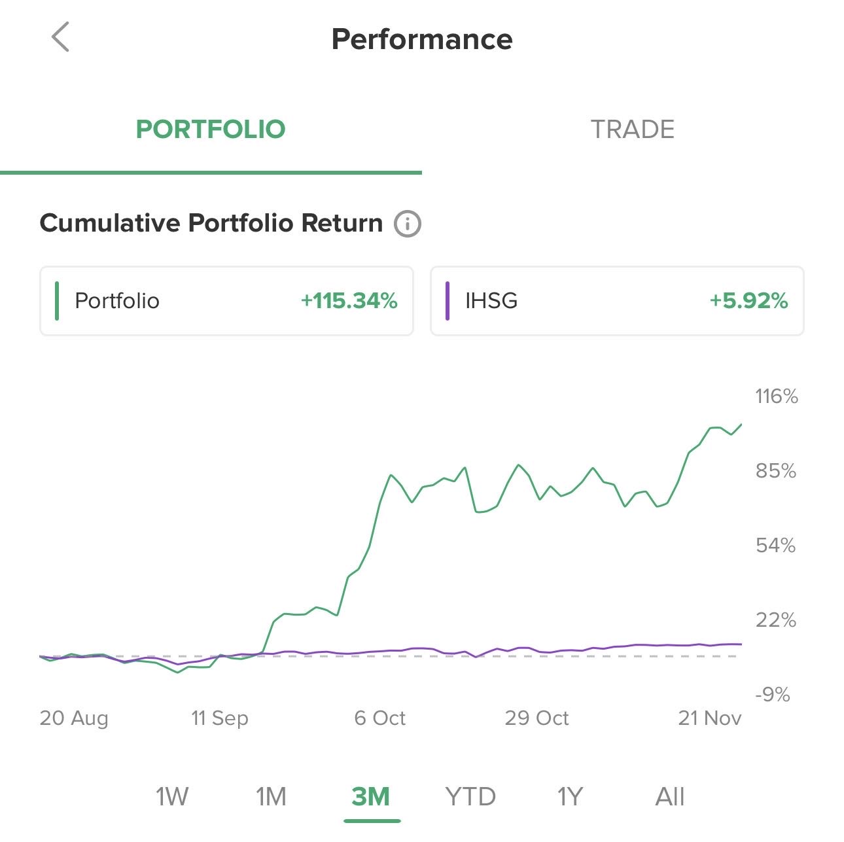Screen dimensions: 844x842
Task: Tap the back arrow icon
Action: pyautogui.click(x=60, y=37)
